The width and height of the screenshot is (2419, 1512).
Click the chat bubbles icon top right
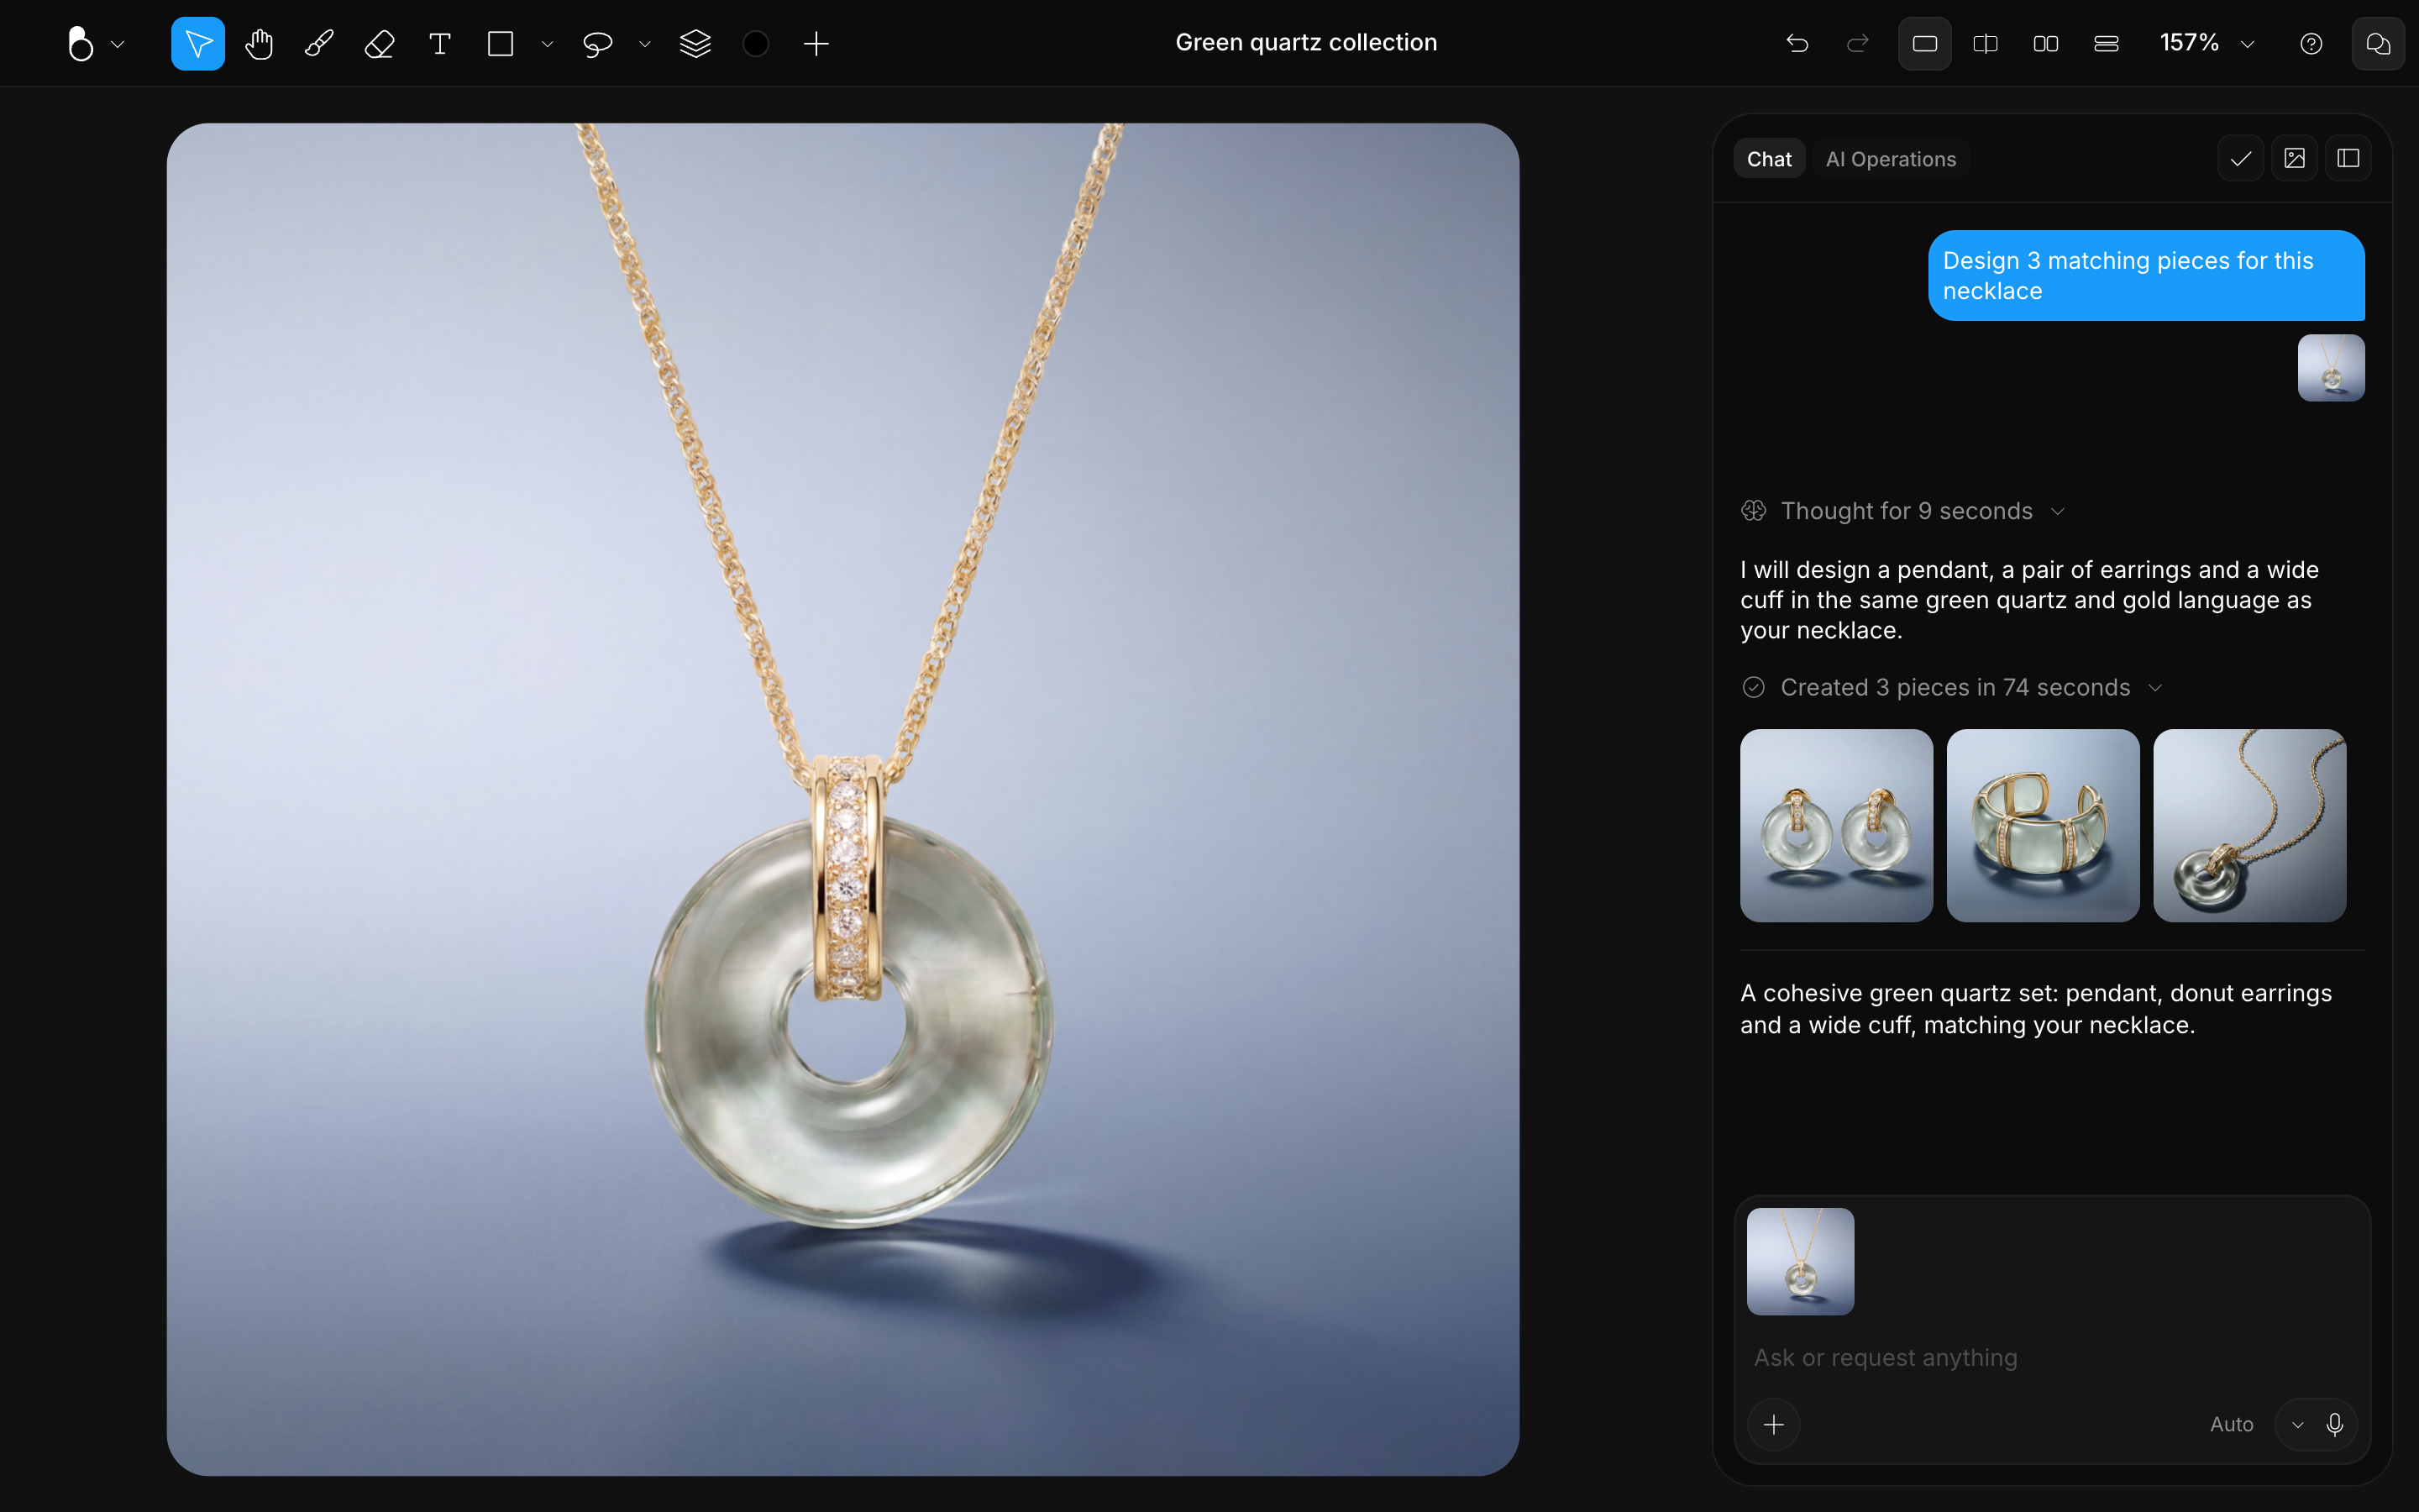pyautogui.click(x=2378, y=43)
